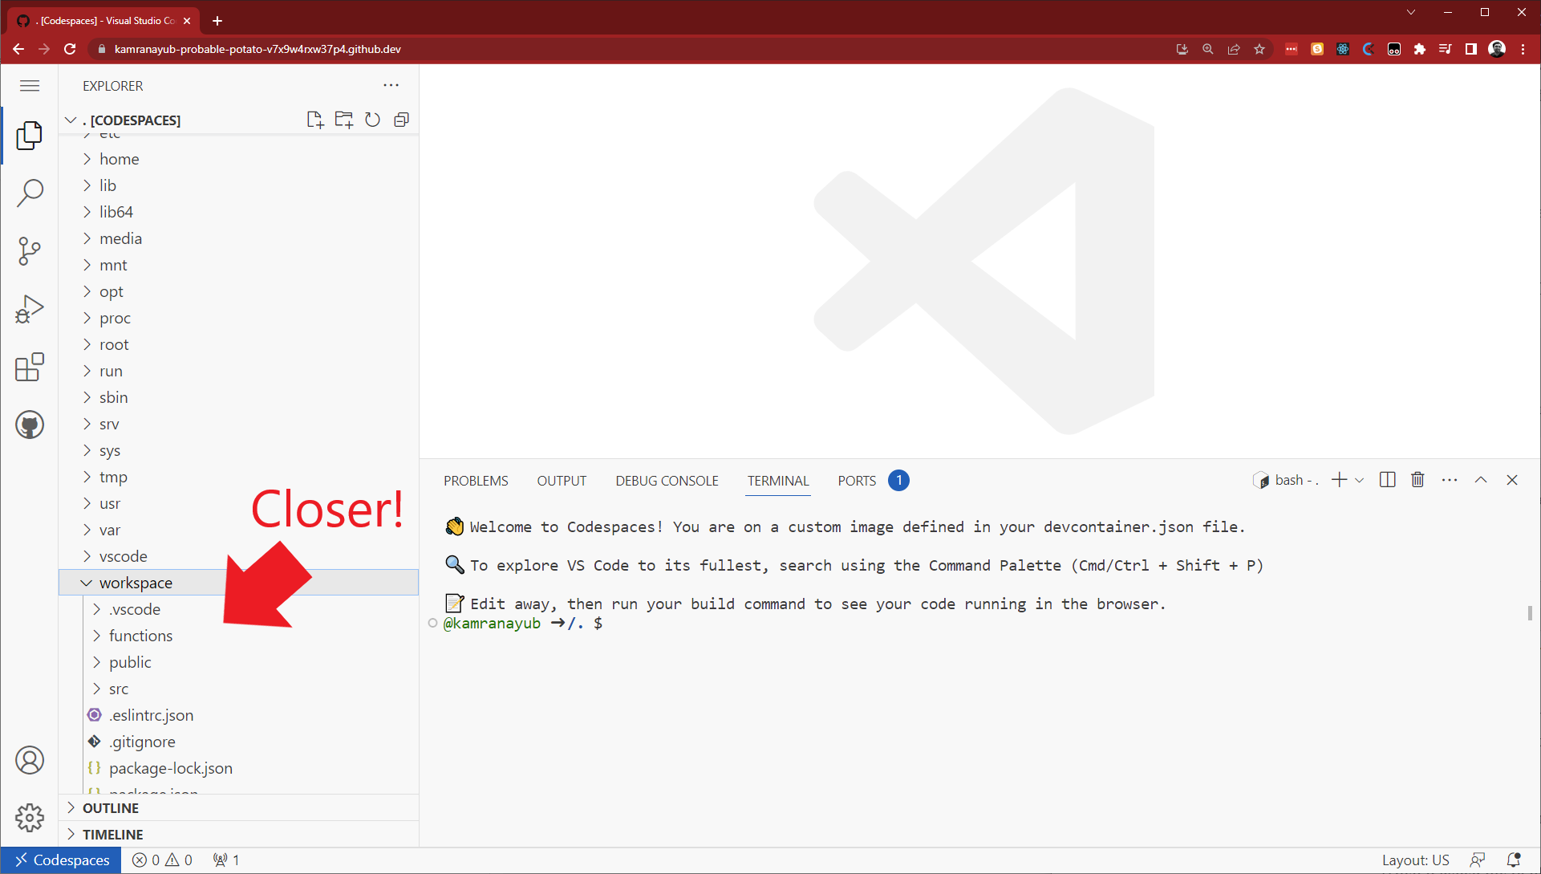Viewport: 1541px width, 874px height.
Task: Collapse the workspace folder
Action: coord(87,583)
